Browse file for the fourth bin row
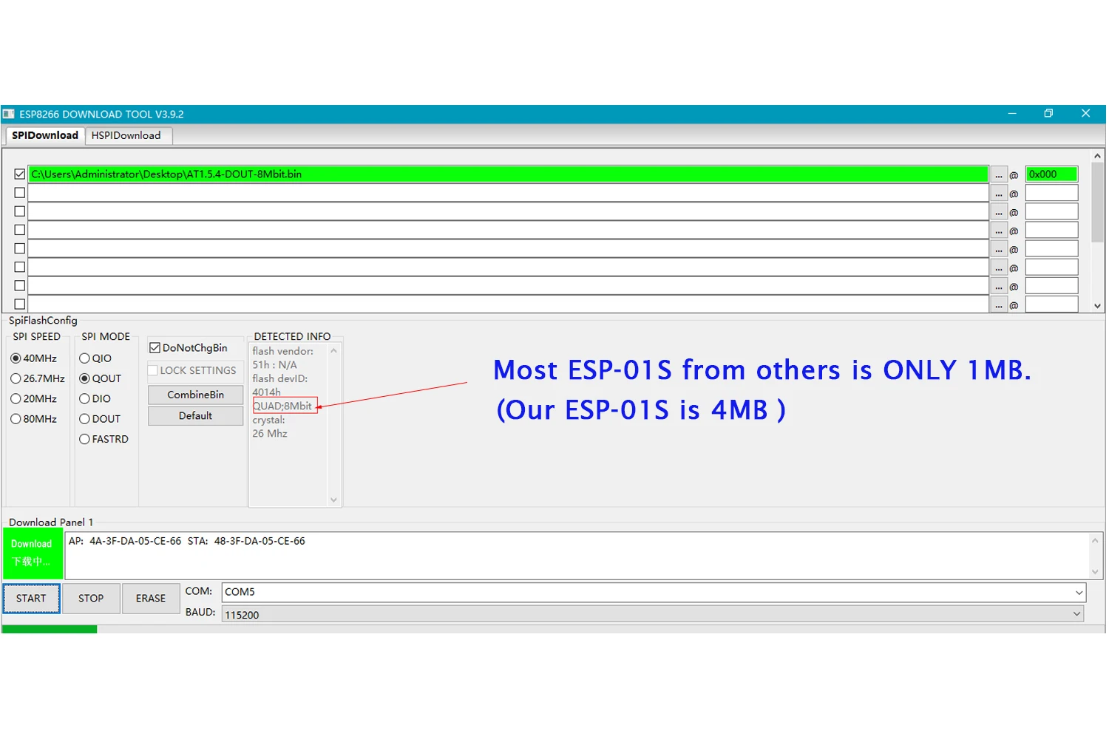Viewport: 1109px width, 739px height. (999, 231)
